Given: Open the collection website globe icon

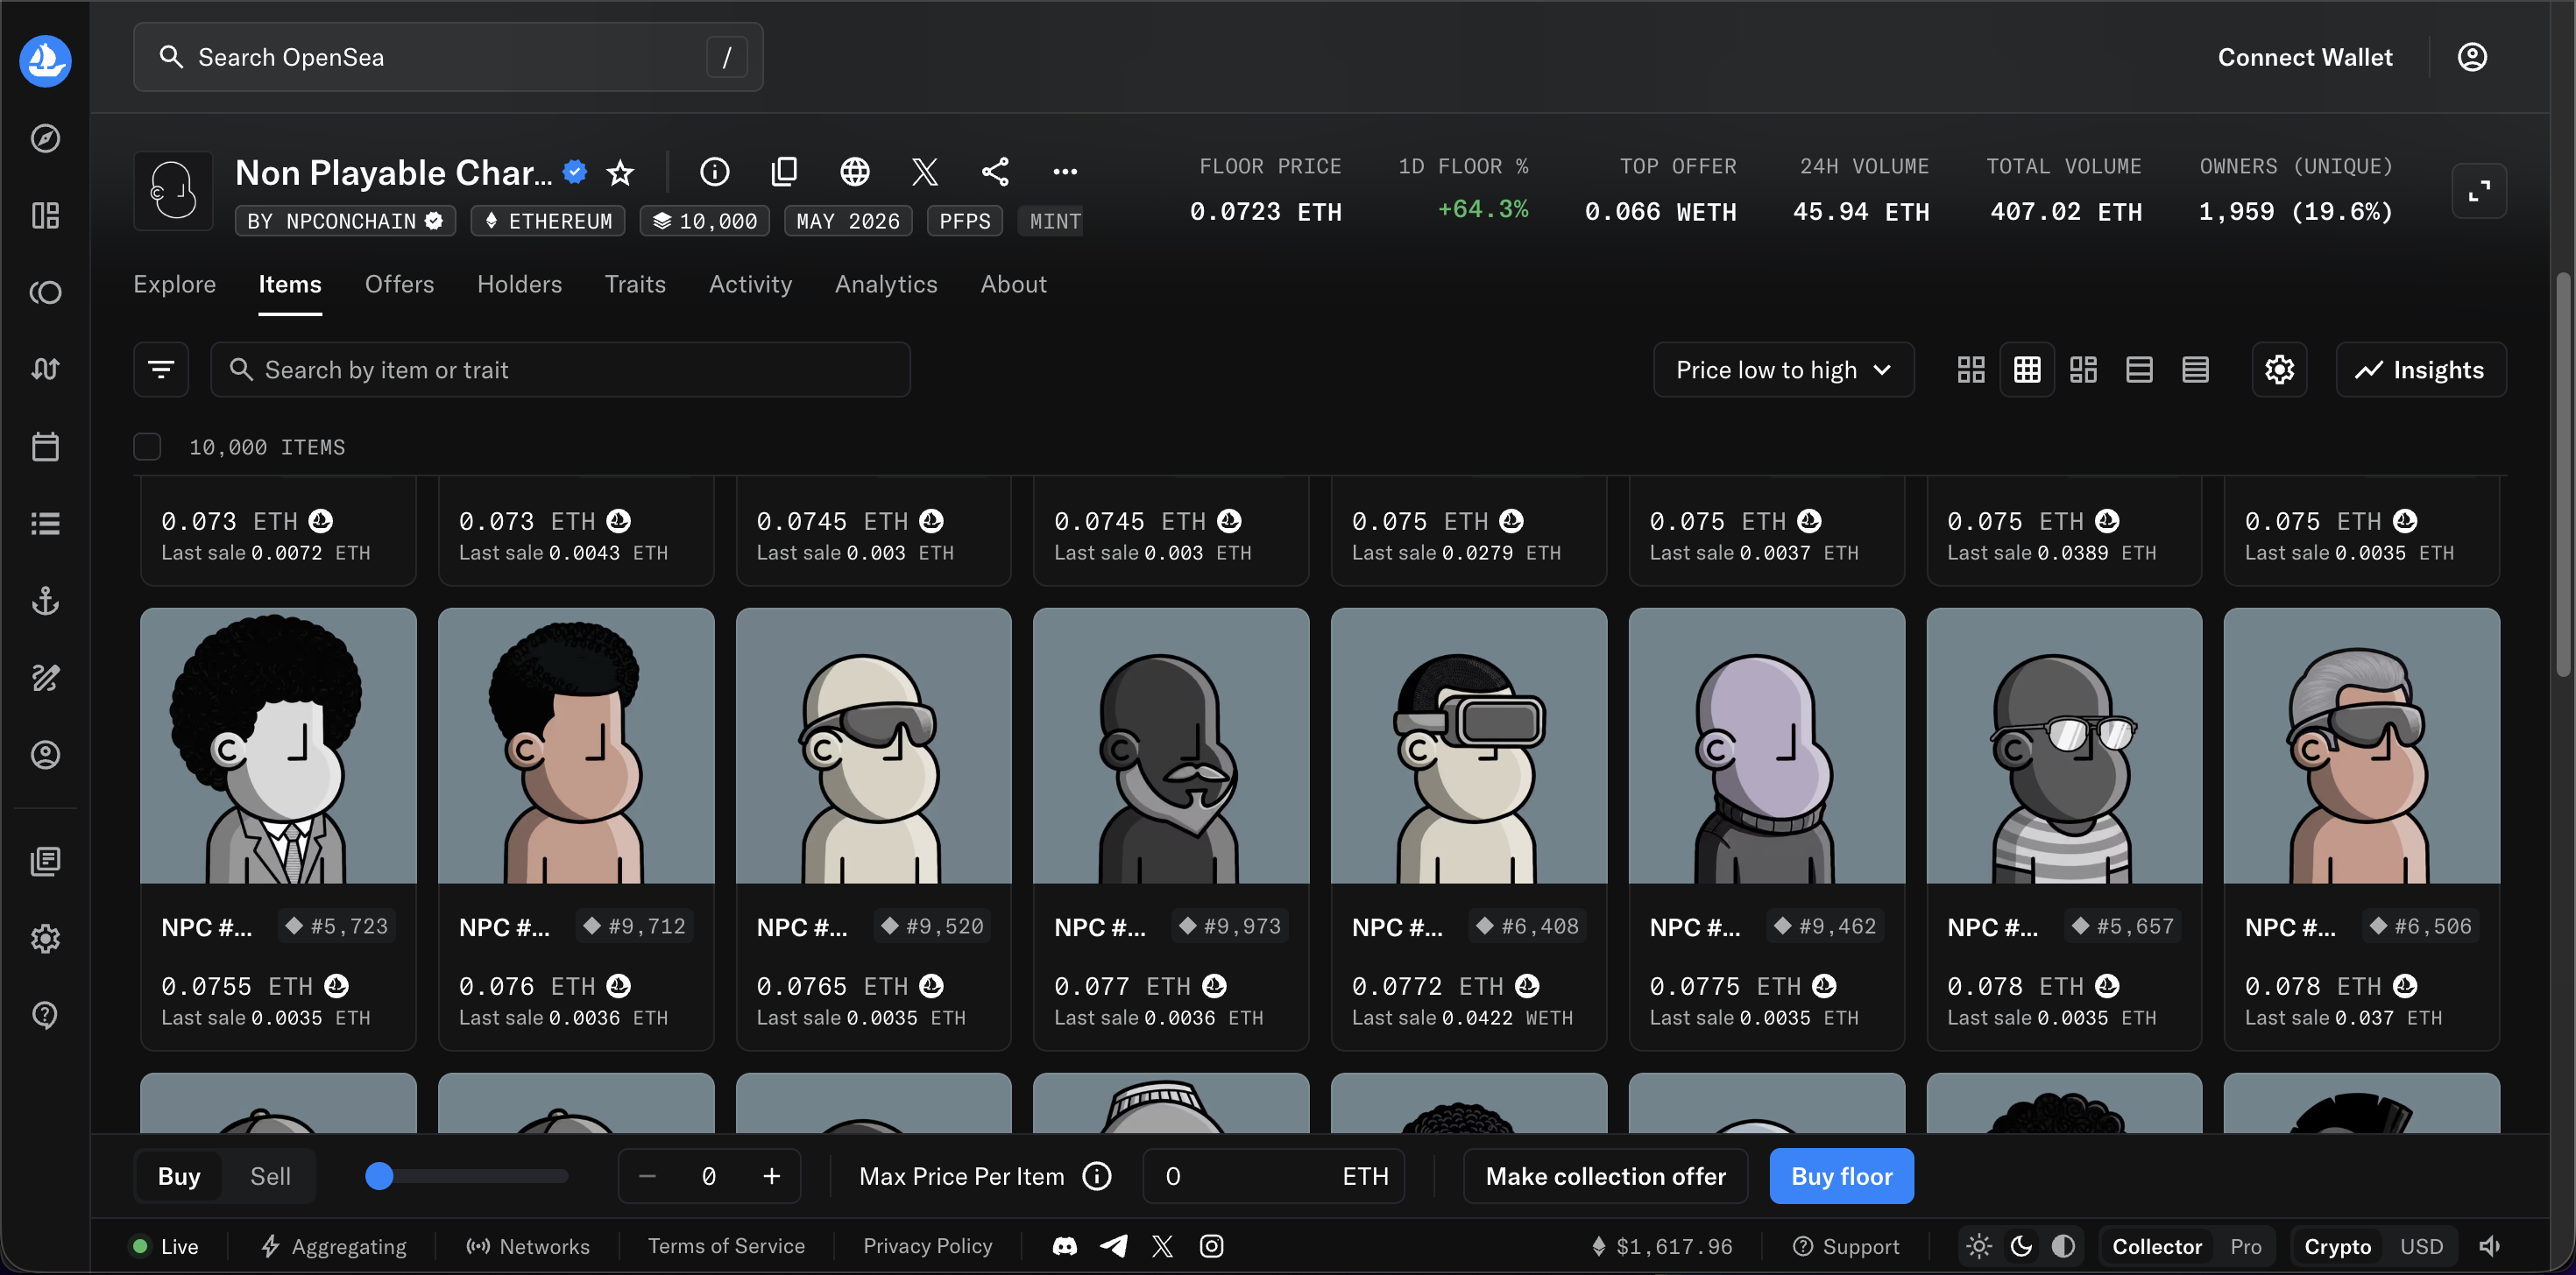Looking at the screenshot, I should coord(854,172).
